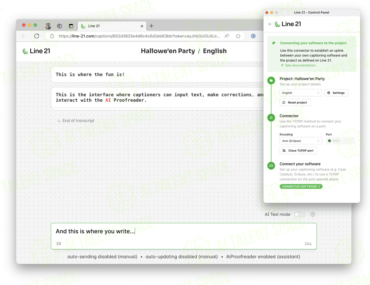Click the '30' character count
Screen dimensions: 370x285
[x=58, y=244]
